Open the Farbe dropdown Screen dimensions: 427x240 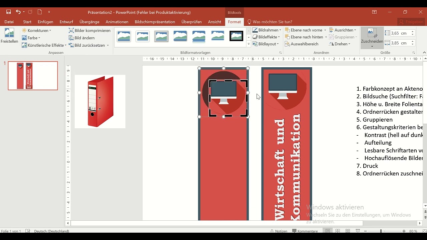pyautogui.click(x=31, y=38)
